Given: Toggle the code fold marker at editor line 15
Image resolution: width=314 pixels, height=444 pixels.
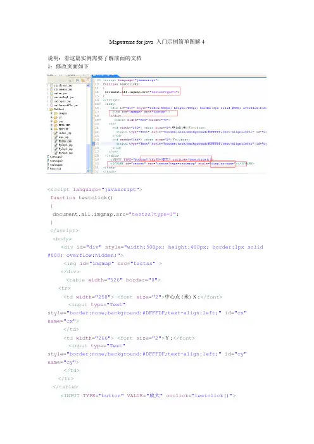Looking at the screenshot, I should [x=100, y=104].
